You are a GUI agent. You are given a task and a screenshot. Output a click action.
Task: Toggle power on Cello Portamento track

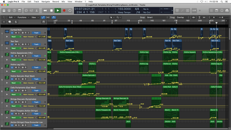(x=12, y=91)
